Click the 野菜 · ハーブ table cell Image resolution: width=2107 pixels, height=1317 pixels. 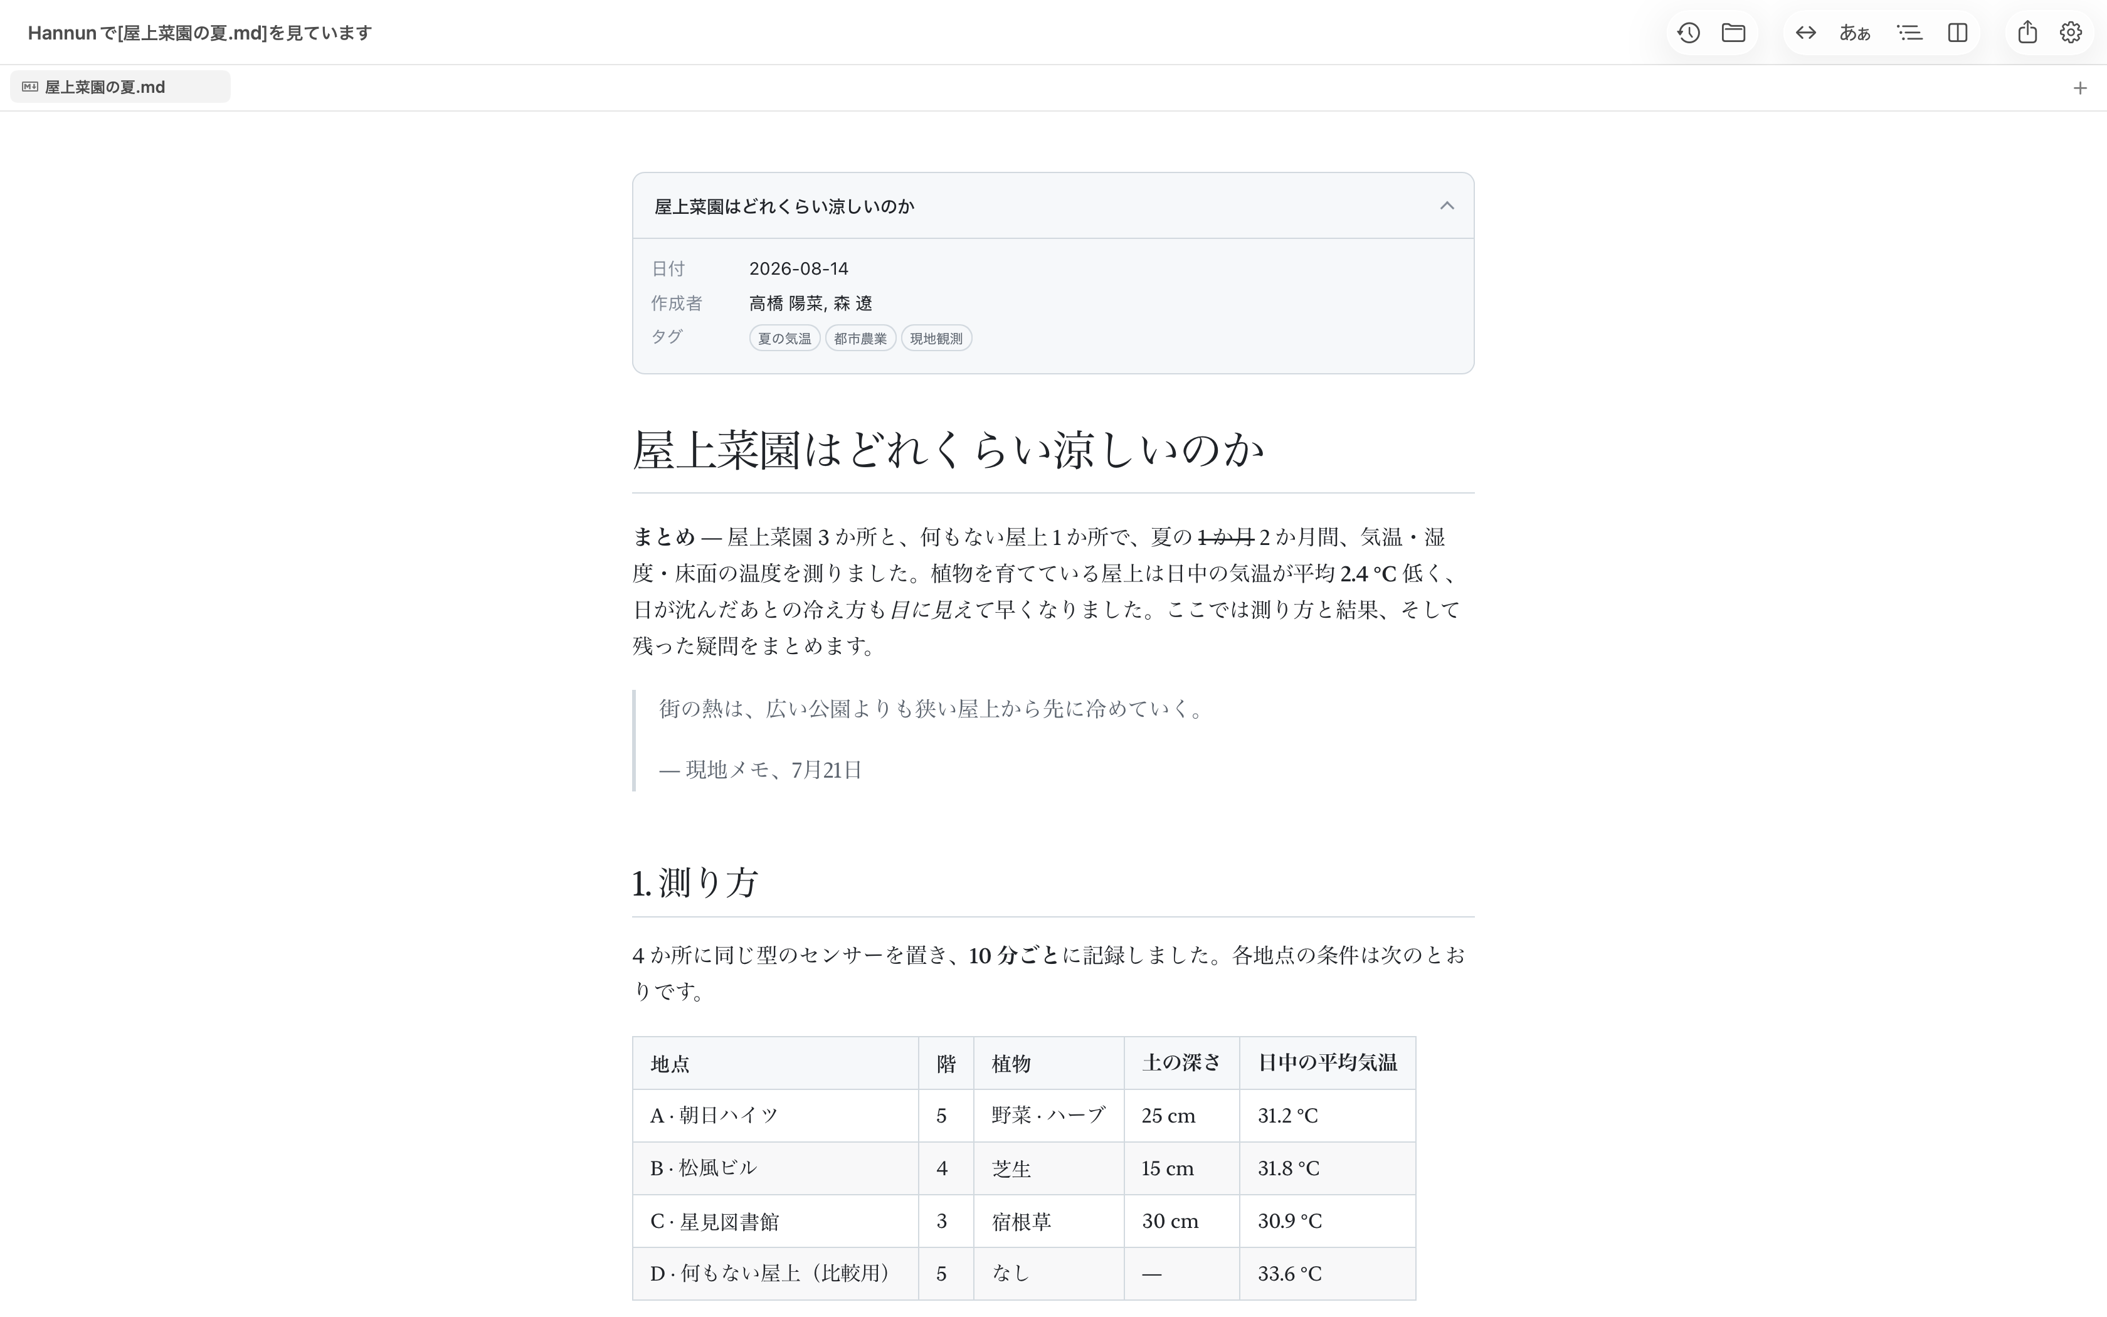1048,1116
